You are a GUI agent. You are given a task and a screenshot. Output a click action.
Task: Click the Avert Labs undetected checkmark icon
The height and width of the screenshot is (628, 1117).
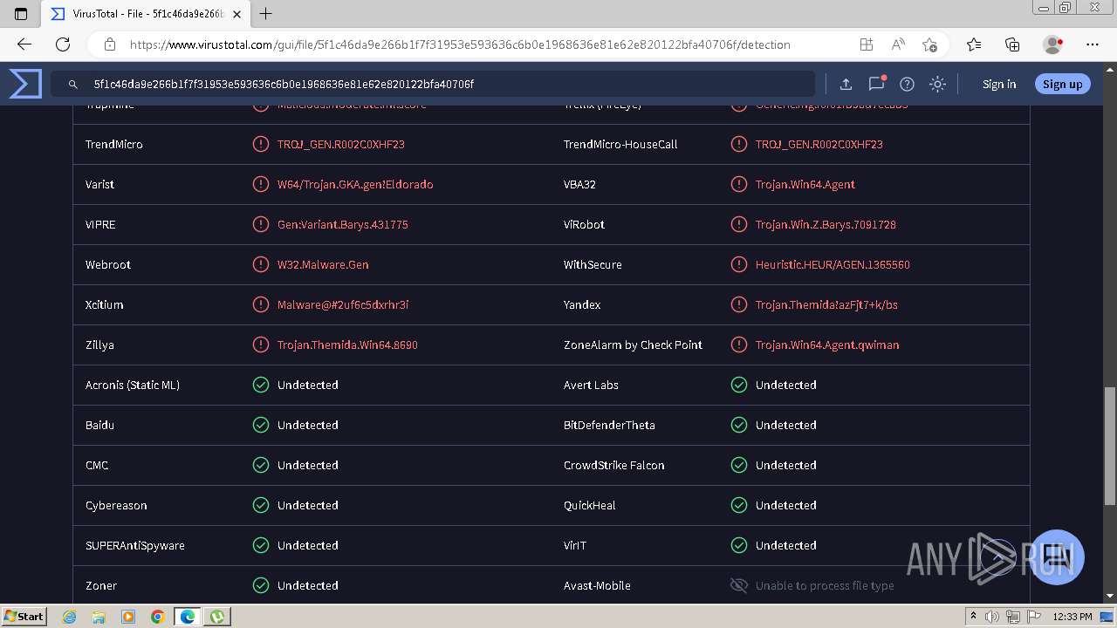coord(739,385)
